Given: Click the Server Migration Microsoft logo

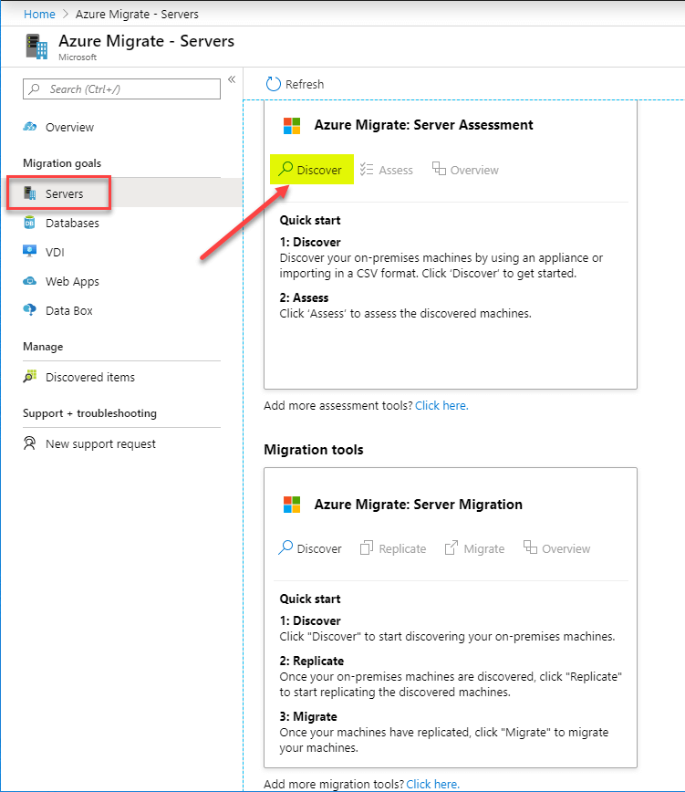Looking at the screenshot, I should click(x=292, y=505).
